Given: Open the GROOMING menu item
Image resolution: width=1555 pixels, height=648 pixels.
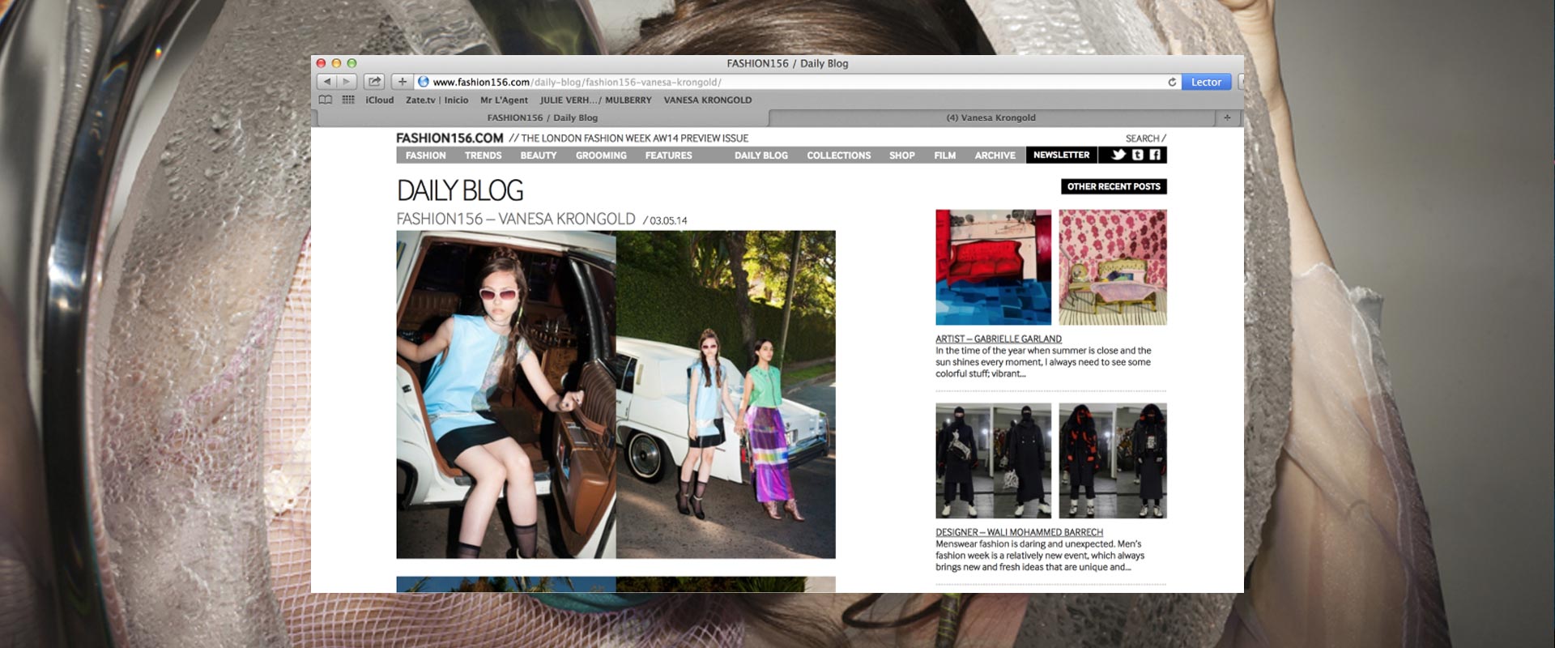Looking at the screenshot, I should coord(601,156).
